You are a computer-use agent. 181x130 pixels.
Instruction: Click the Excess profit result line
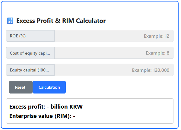pyautogui.click(x=46, y=106)
